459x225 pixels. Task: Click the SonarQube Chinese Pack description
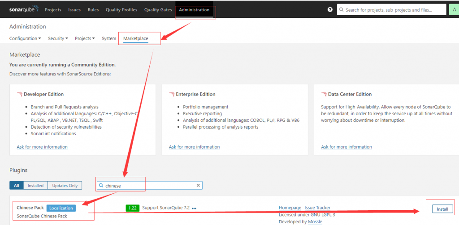(42, 216)
